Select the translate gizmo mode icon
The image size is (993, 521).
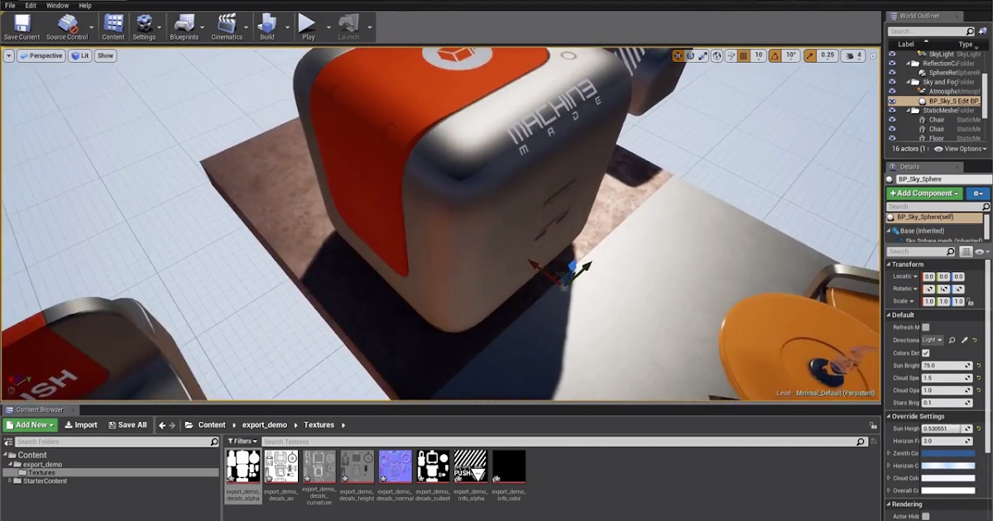679,55
